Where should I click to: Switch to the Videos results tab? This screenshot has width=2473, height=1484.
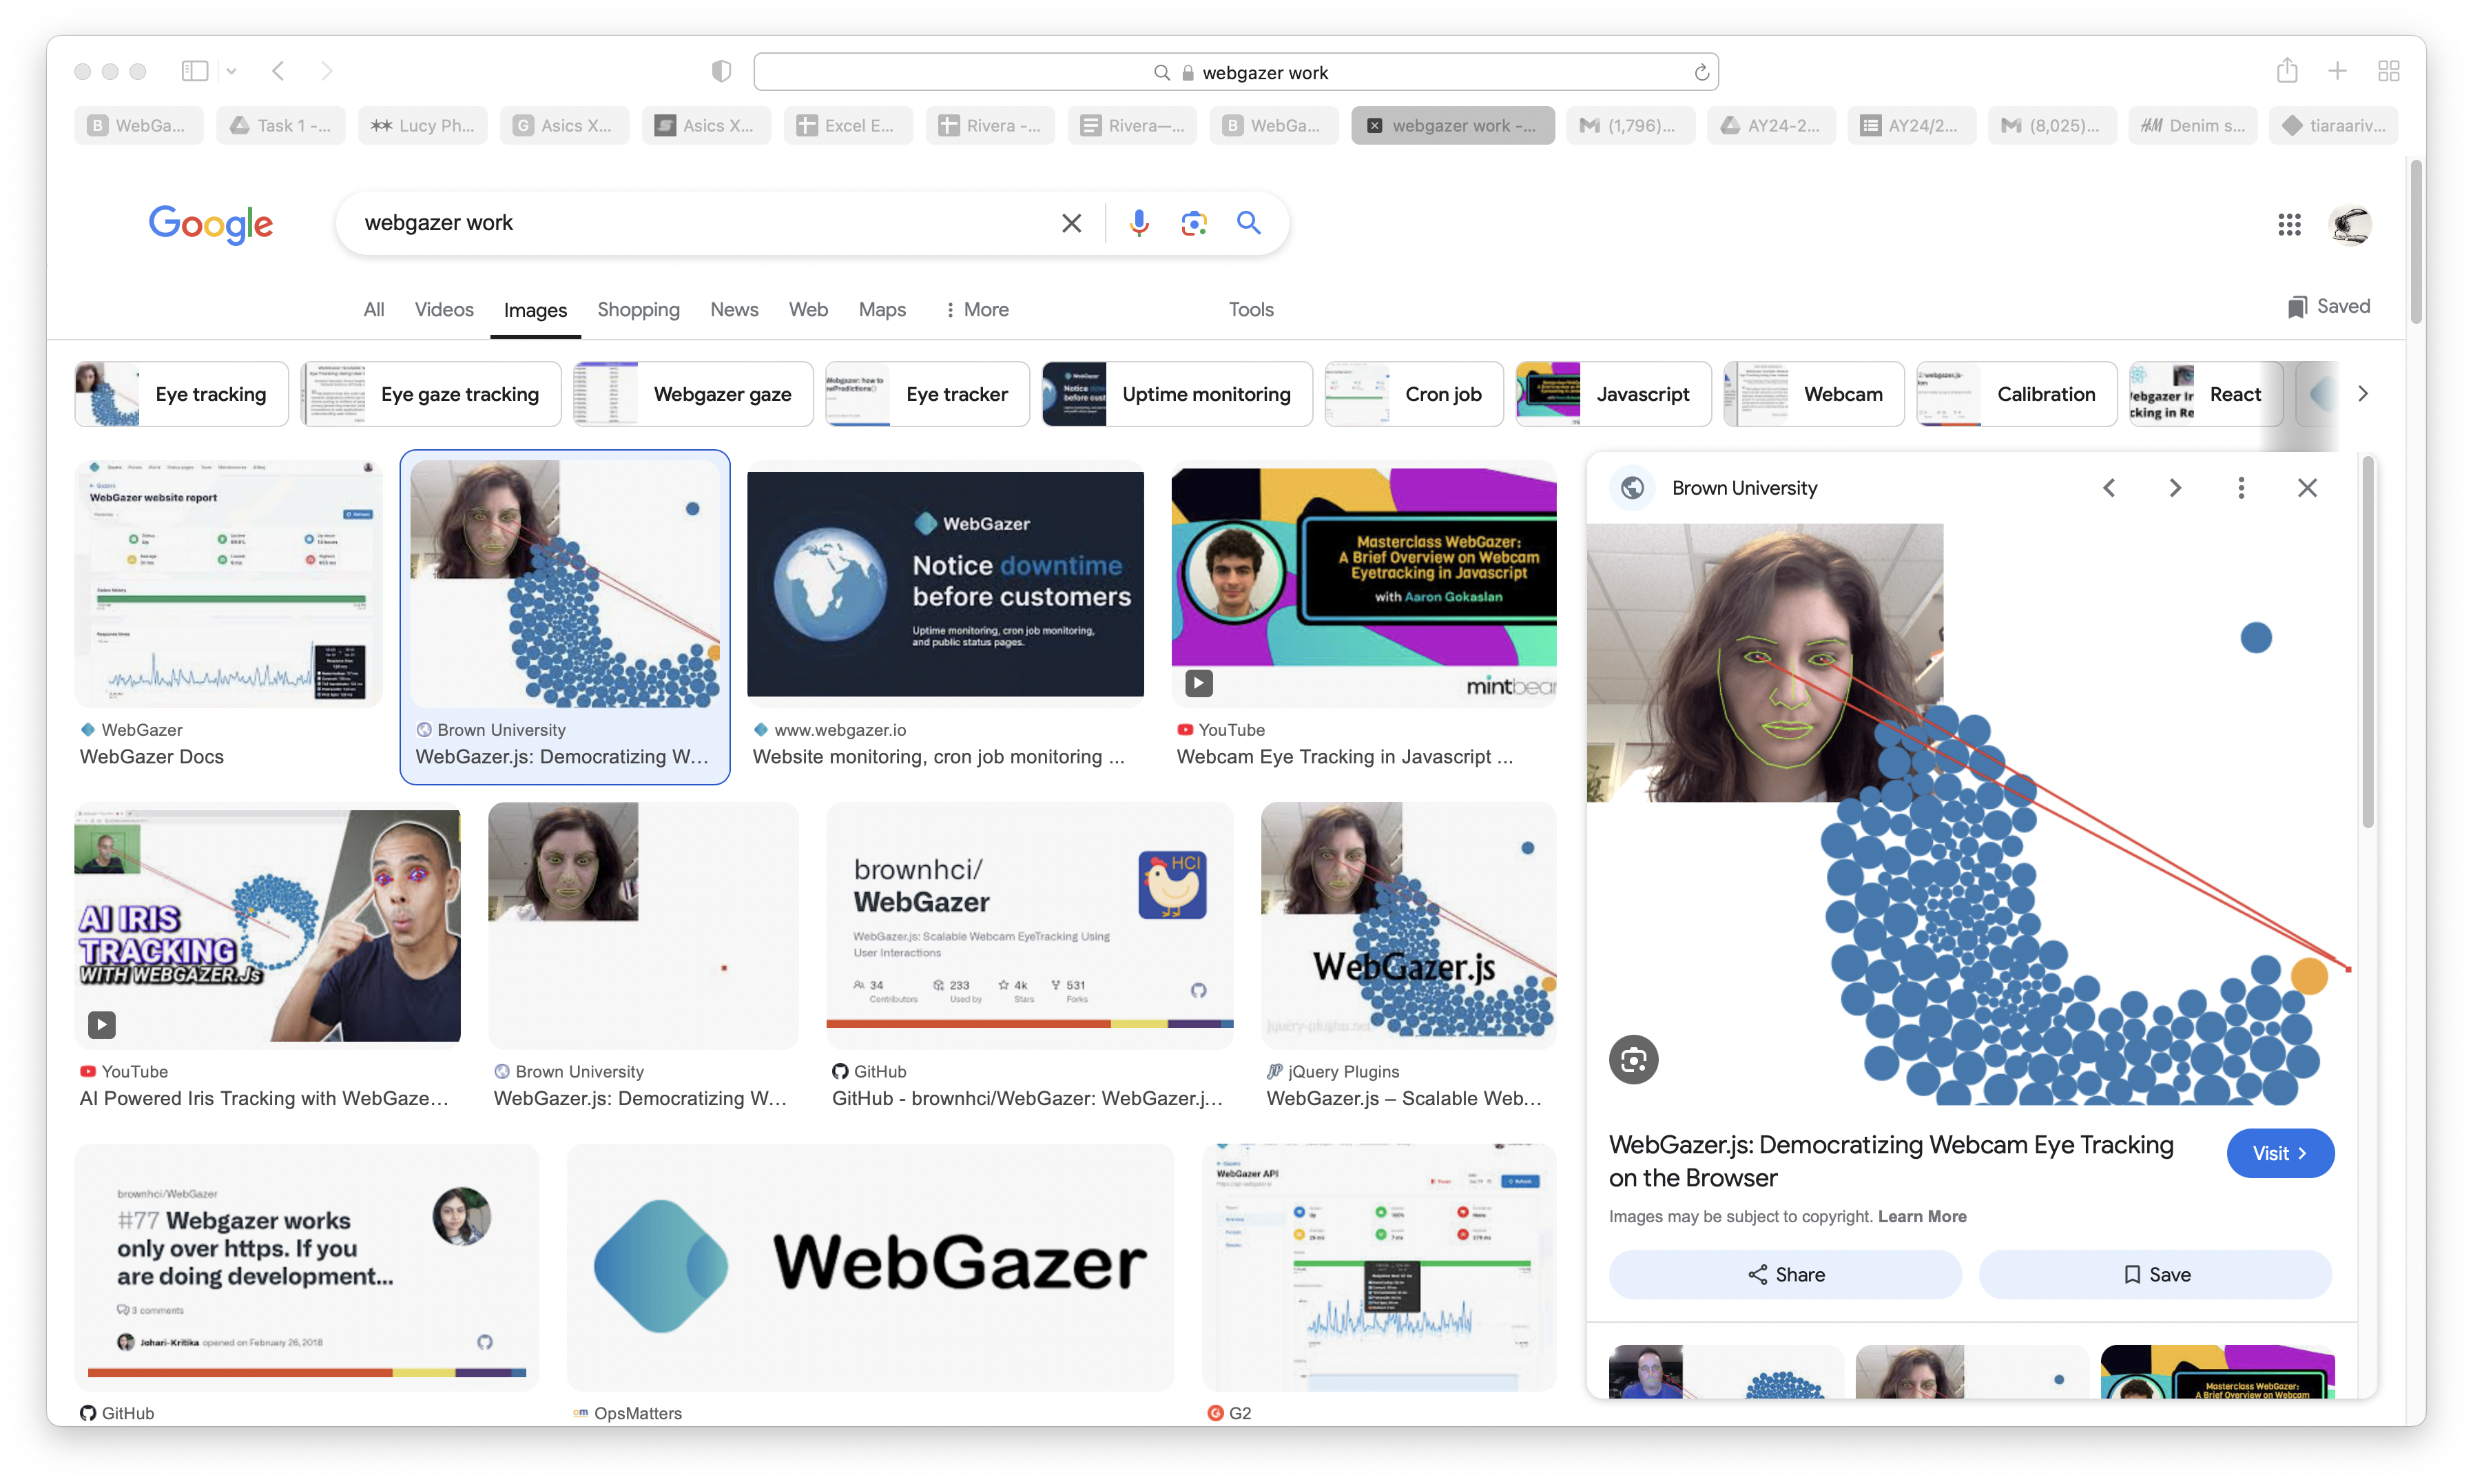coord(444,310)
